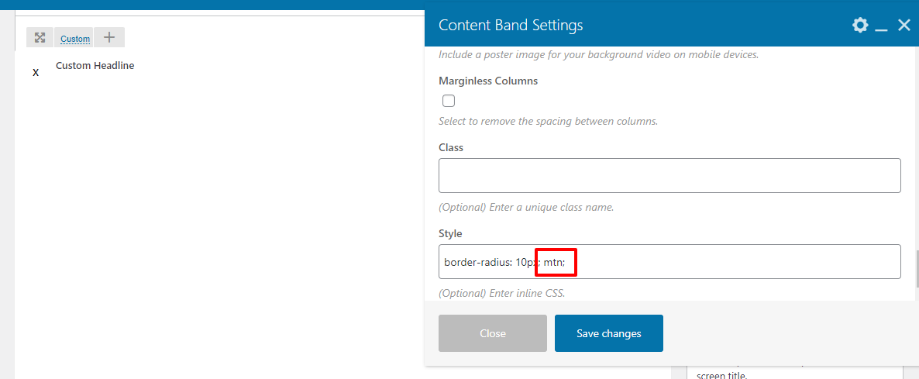
Task: Click into the Class text field
Action: (x=669, y=175)
